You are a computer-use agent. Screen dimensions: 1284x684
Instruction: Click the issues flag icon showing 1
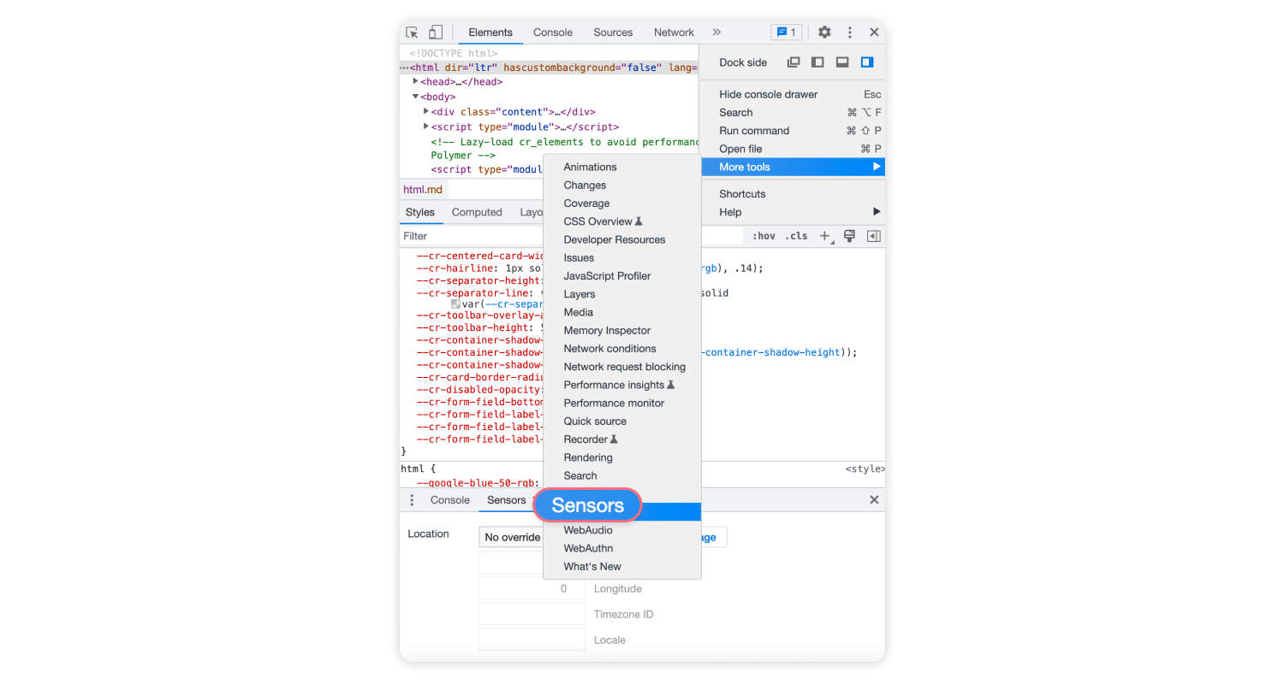click(x=785, y=32)
